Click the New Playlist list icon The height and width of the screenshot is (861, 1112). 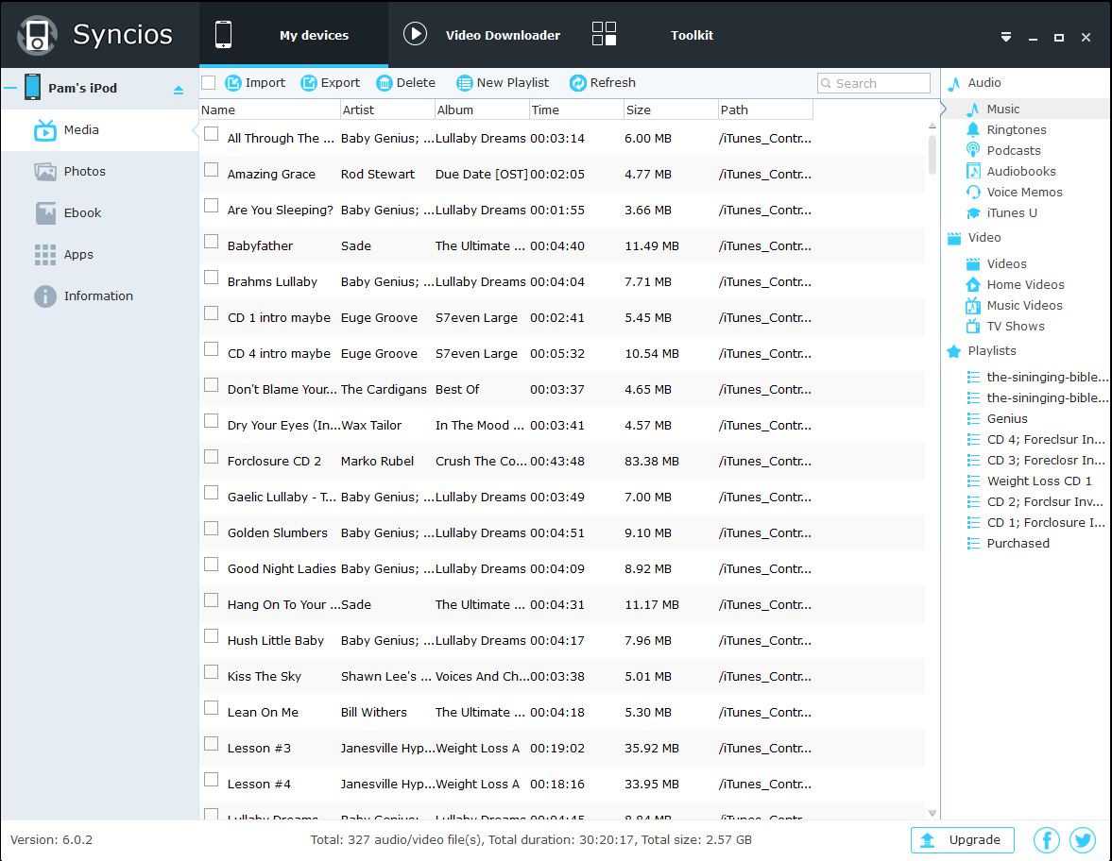pyautogui.click(x=464, y=83)
